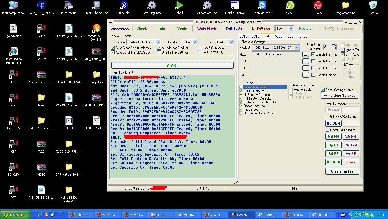Viewport: 388px width, 219px height.
Task: Open the shell desktop icon
Action: (179, 8)
